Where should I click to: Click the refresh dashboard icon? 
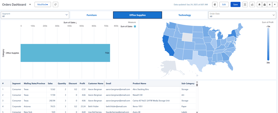coord(56,4)
